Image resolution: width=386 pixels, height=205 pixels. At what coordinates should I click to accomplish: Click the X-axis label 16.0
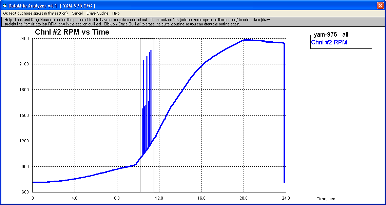tap(201, 198)
